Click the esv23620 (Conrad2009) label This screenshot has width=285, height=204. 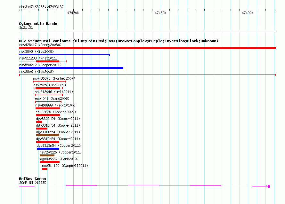(x=56, y=112)
